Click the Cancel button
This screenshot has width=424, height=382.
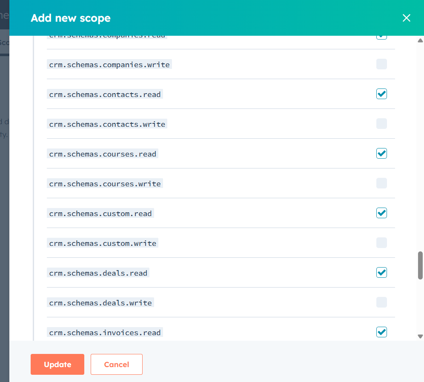tap(116, 364)
